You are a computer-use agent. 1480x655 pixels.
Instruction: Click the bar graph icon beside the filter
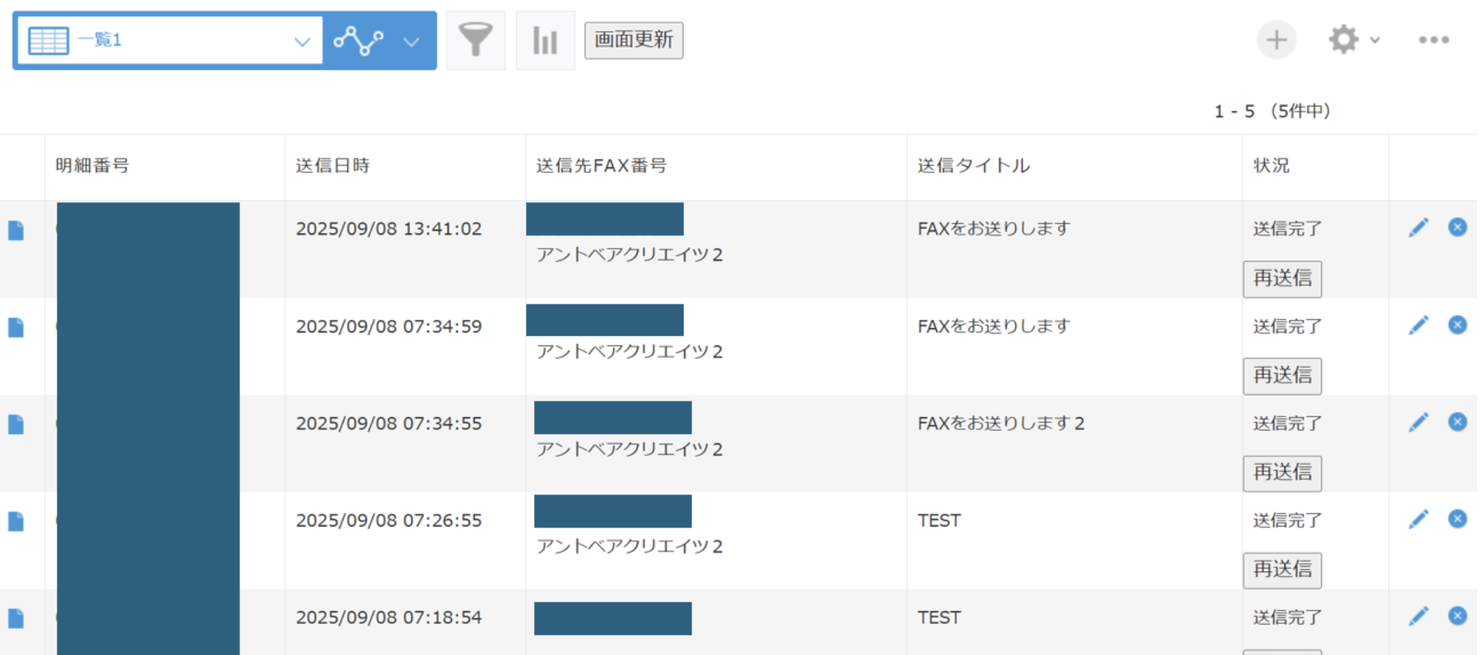click(x=545, y=39)
